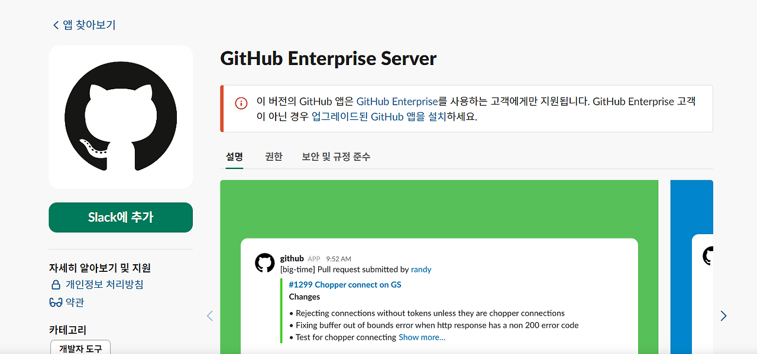This screenshot has height=354, width=757.
Task: Click the GitHub Enterprise Server heading
Action: pos(328,59)
